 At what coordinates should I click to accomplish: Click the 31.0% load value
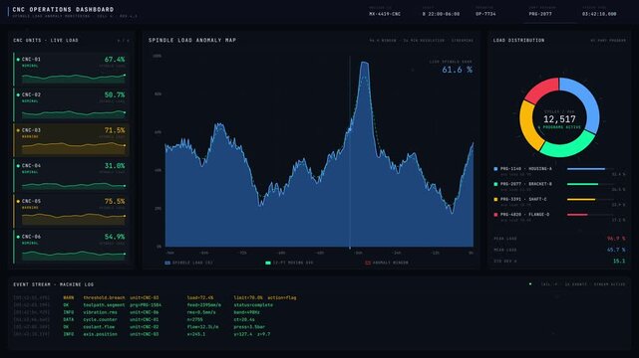[x=115, y=166]
